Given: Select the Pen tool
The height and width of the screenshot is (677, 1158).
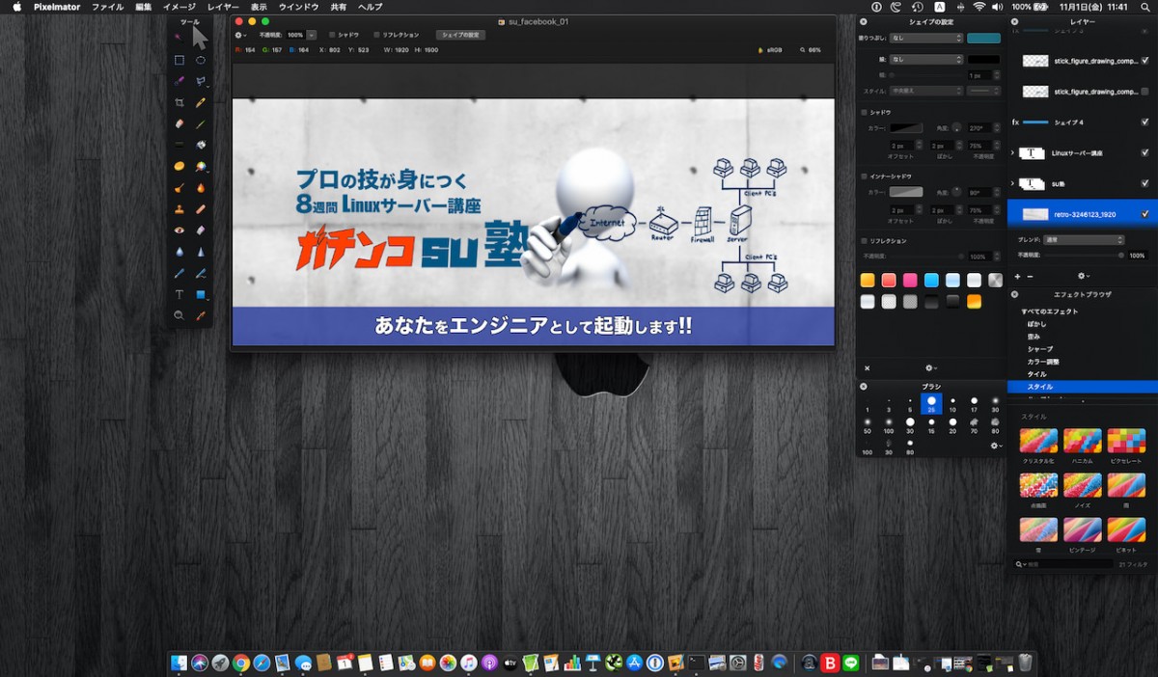Looking at the screenshot, I should point(179,273).
